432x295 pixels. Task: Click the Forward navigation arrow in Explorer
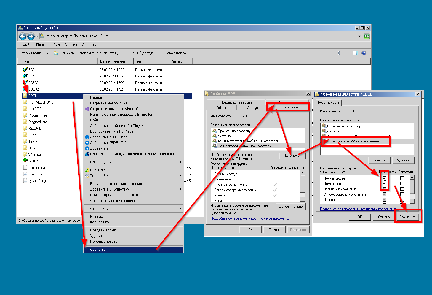[x=31, y=36]
